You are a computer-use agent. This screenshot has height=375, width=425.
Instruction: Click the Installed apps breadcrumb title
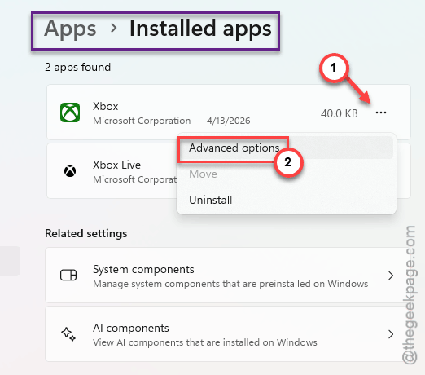point(200,29)
